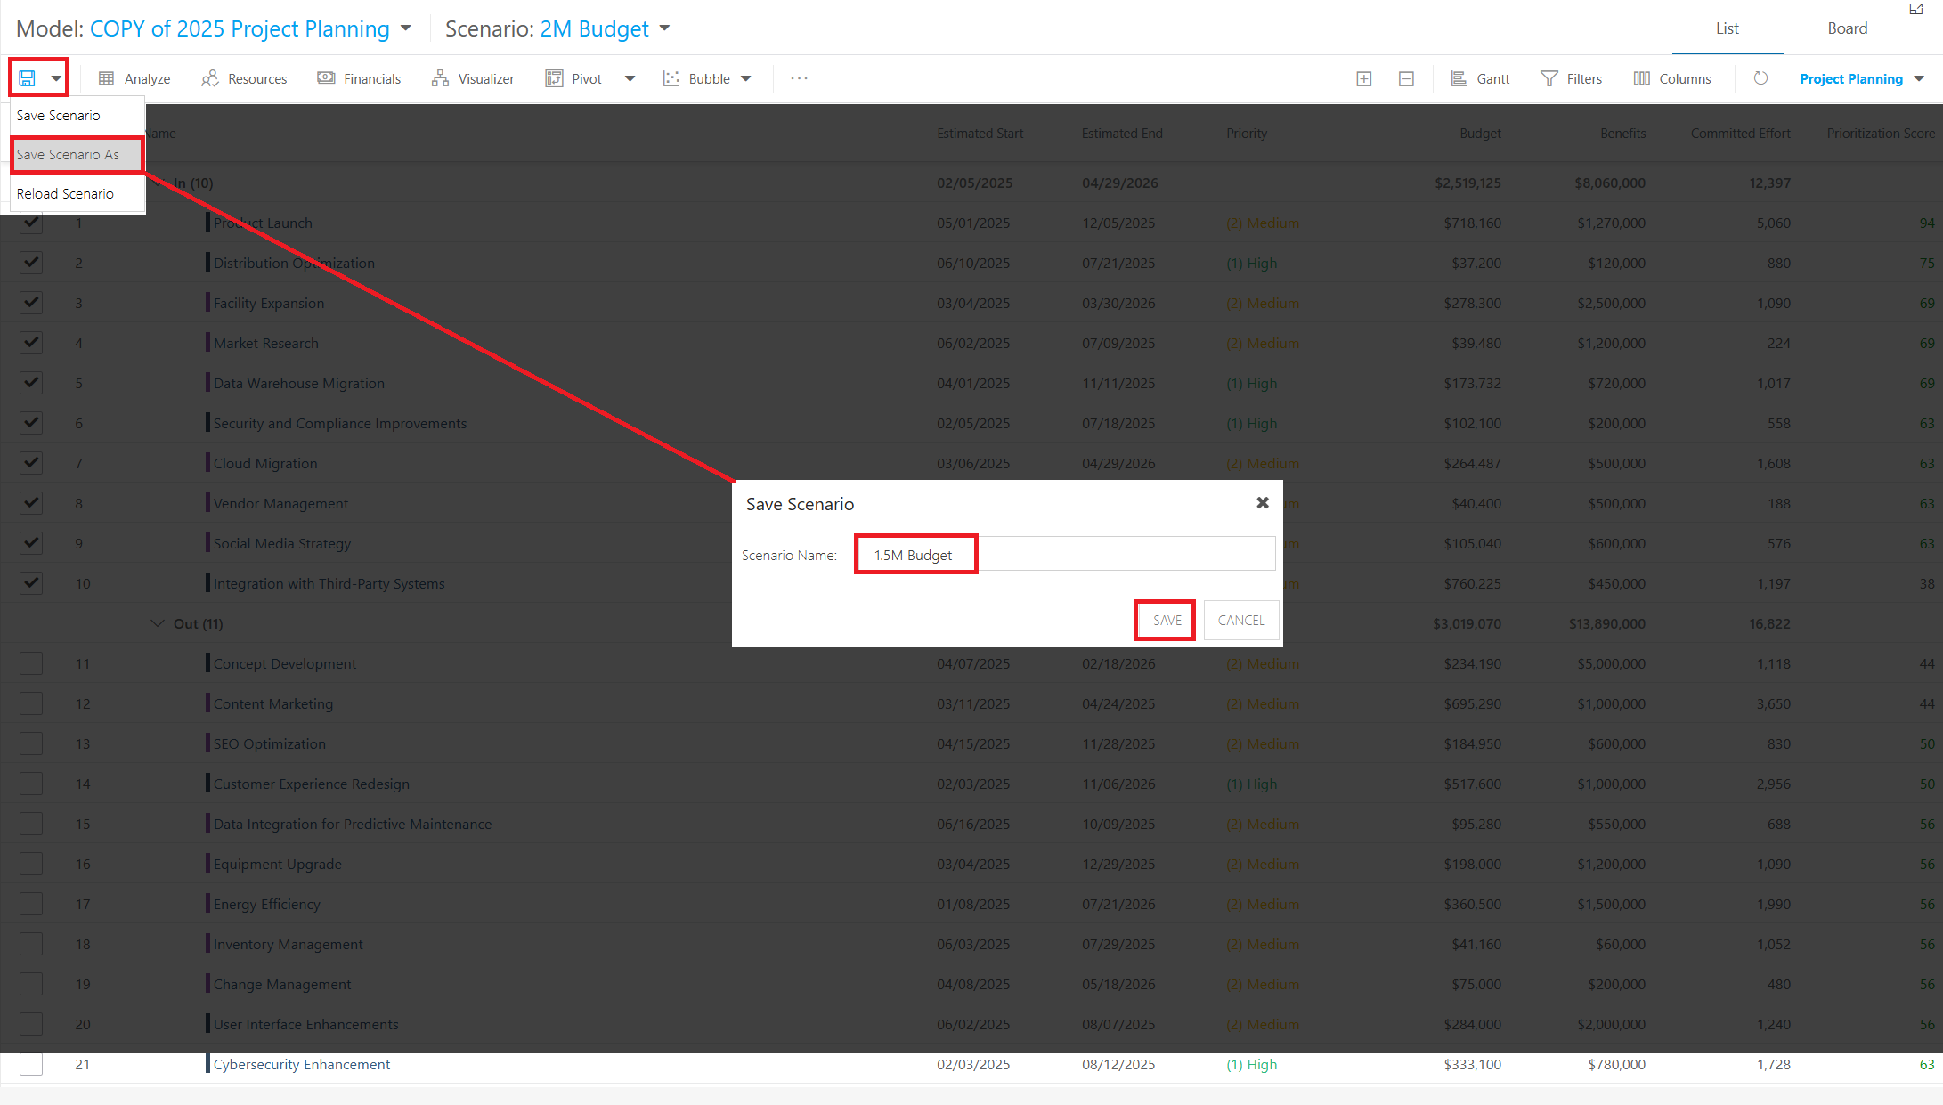1943x1105 pixels.
Task: Click the pop-out icon at top right
Action: [x=1916, y=9]
